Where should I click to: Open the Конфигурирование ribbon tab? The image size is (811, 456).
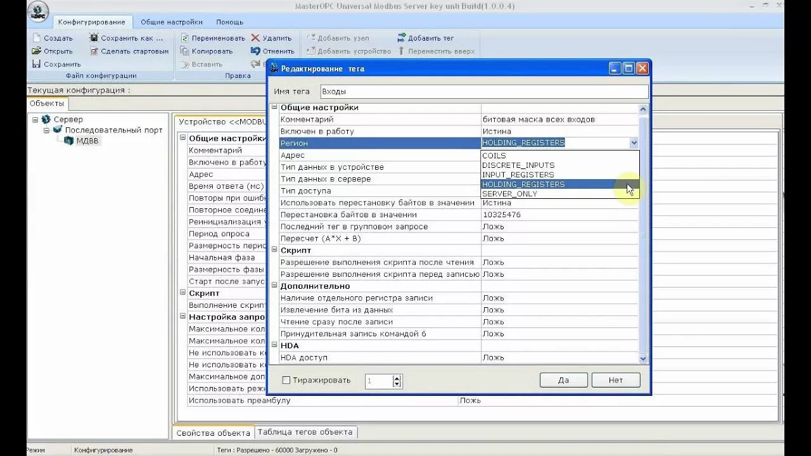pos(92,22)
